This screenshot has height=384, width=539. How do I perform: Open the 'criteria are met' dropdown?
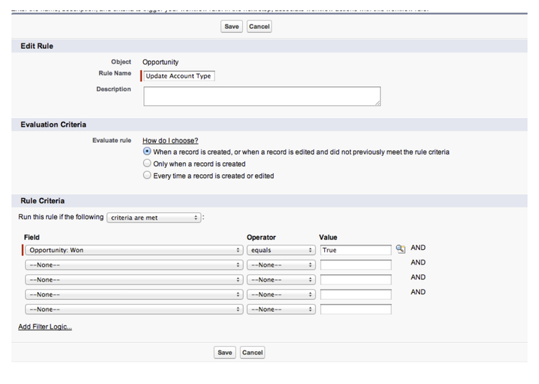tap(154, 218)
